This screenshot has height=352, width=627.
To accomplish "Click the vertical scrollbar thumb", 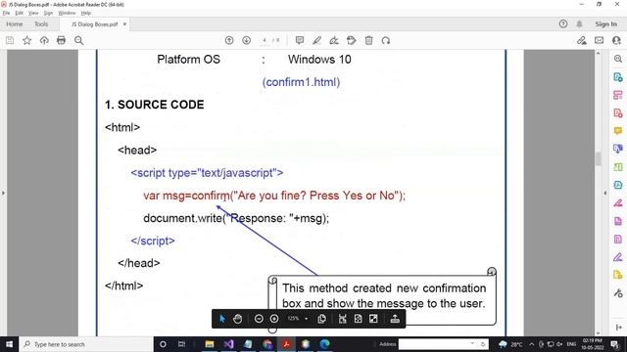I will pos(599,158).
